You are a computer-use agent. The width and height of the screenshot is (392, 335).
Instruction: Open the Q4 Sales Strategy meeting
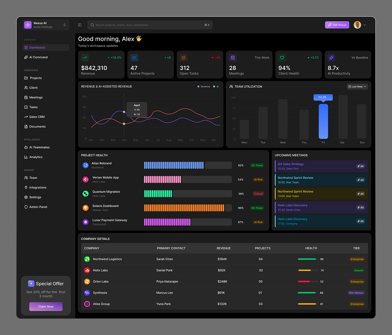[321, 166]
